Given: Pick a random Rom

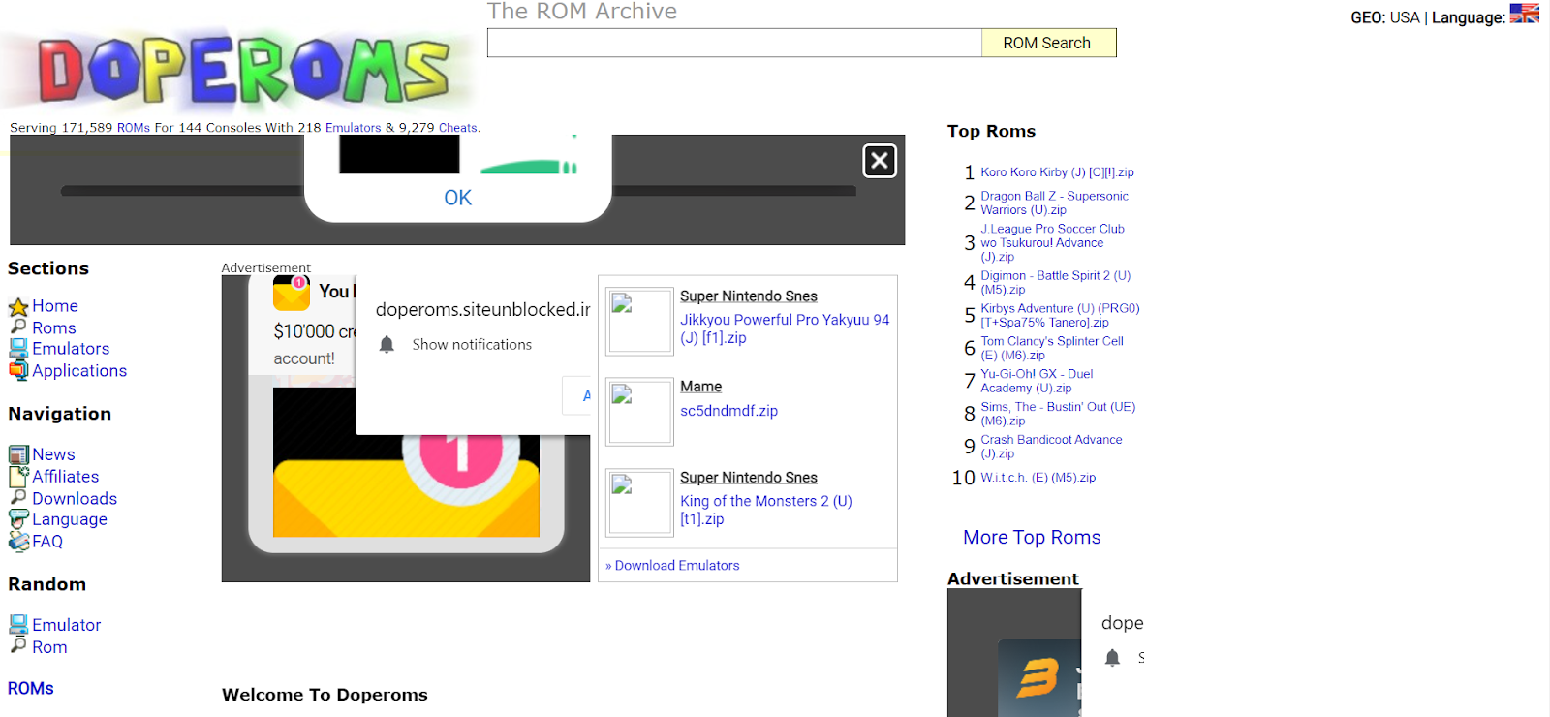Looking at the screenshot, I should 49,647.
